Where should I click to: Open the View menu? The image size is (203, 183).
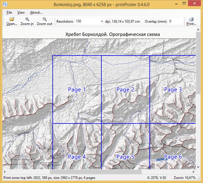click(21, 12)
